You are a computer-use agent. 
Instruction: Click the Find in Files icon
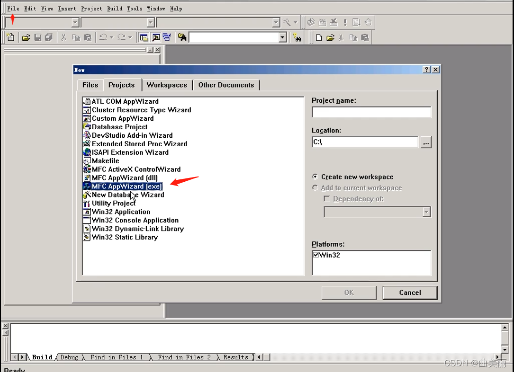182,38
